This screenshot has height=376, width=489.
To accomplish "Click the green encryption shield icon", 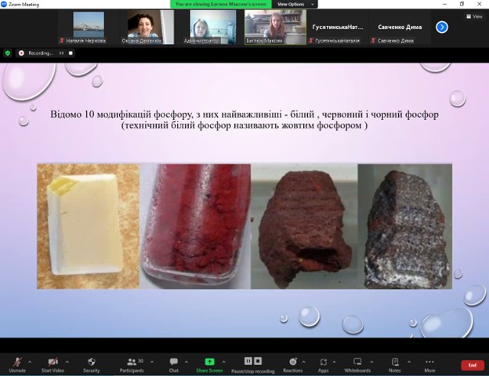I will tap(8, 53).
